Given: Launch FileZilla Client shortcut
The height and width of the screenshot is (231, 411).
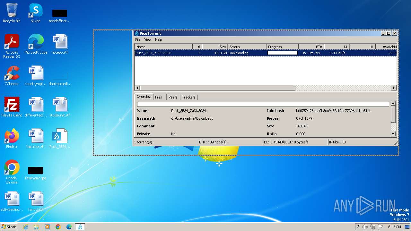Looking at the screenshot, I should (12, 107).
